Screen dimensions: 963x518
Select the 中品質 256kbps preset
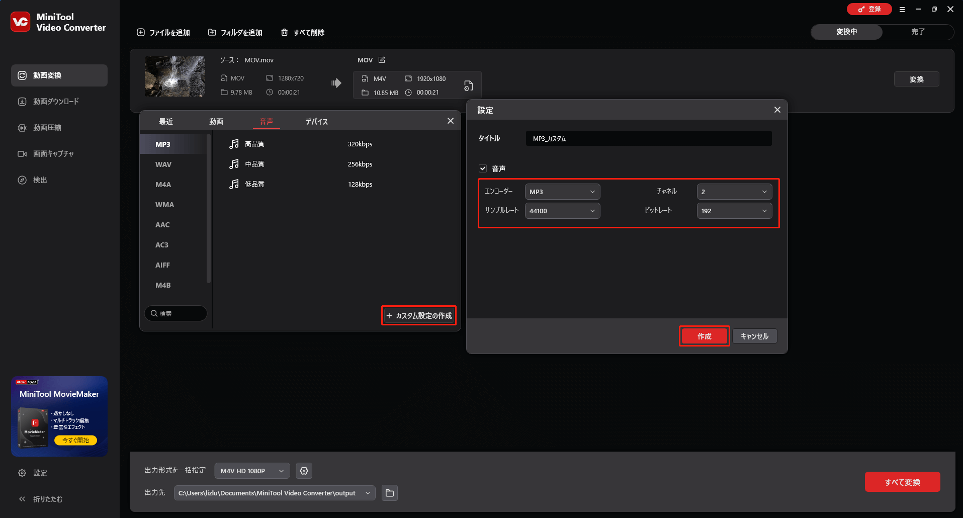pyautogui.click(x=336, y=164)
